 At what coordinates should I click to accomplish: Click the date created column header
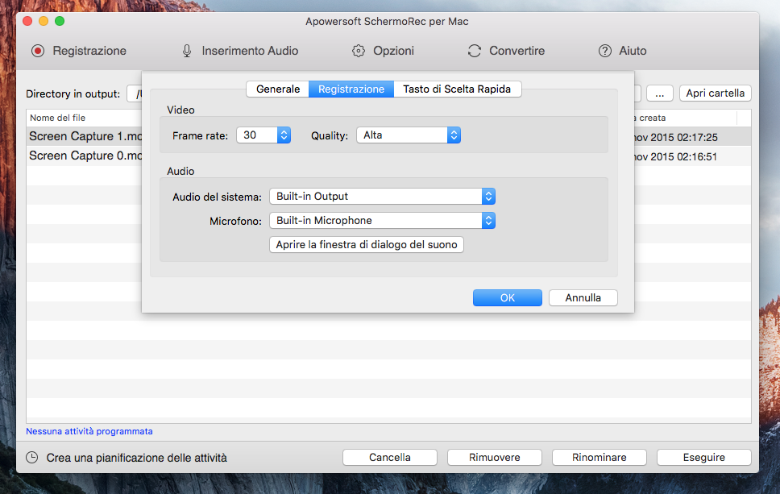[x=685, y=118]
